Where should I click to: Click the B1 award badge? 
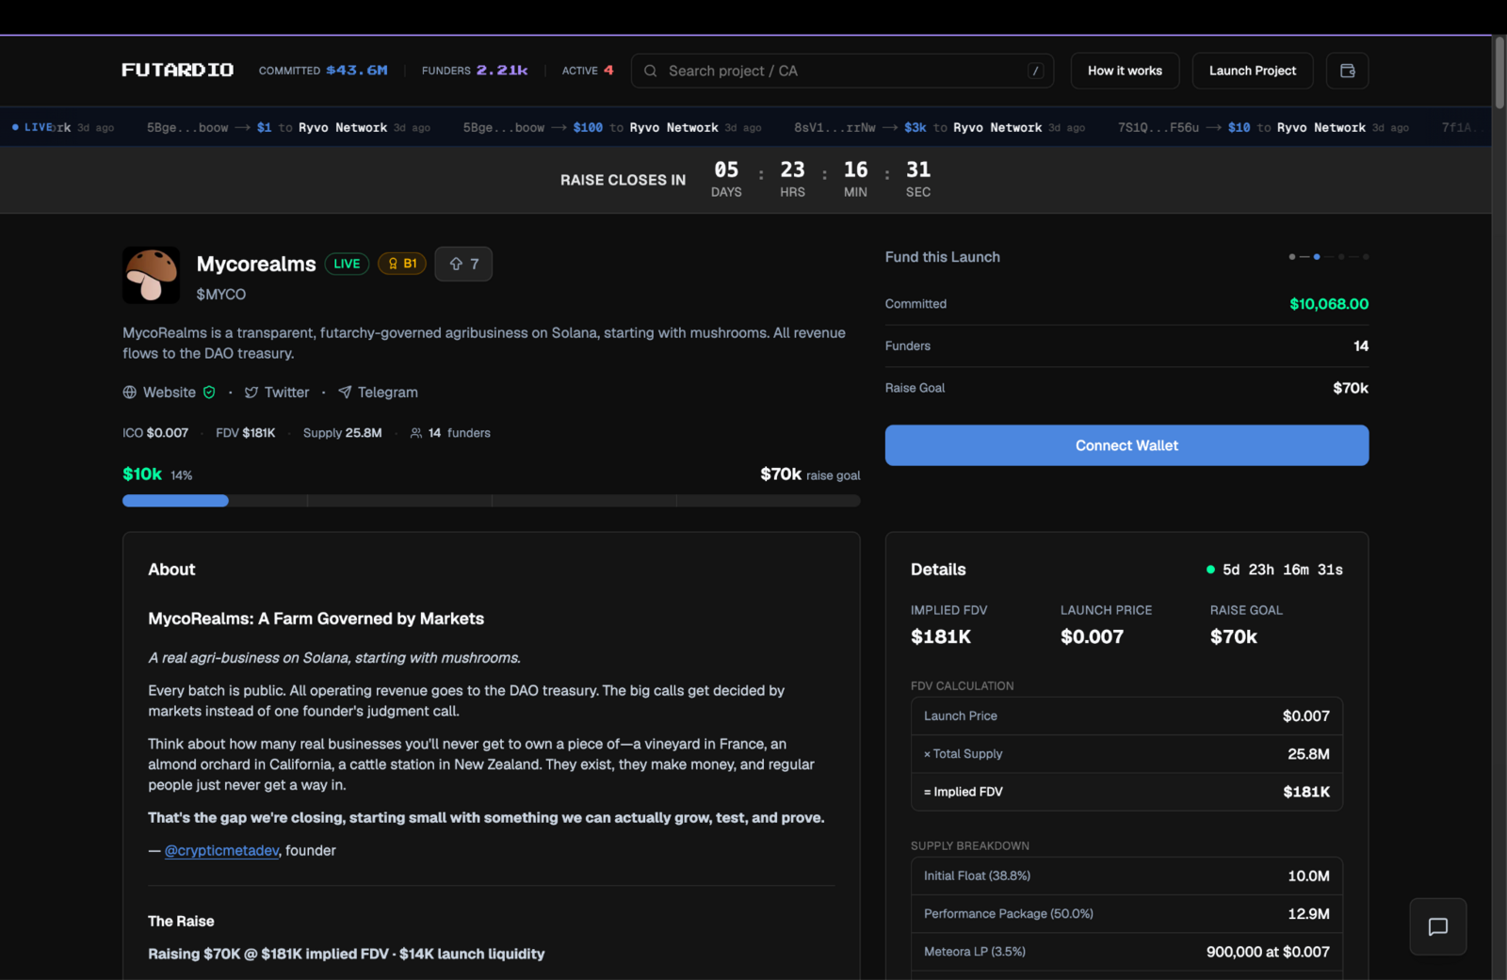[x=402, y=264]
